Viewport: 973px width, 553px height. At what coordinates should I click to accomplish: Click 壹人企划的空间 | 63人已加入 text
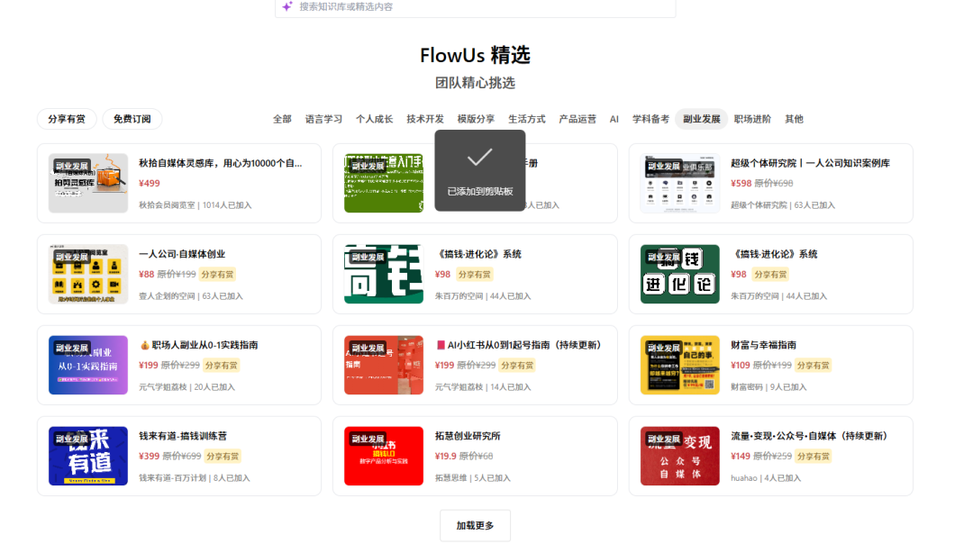coord(190,296)
